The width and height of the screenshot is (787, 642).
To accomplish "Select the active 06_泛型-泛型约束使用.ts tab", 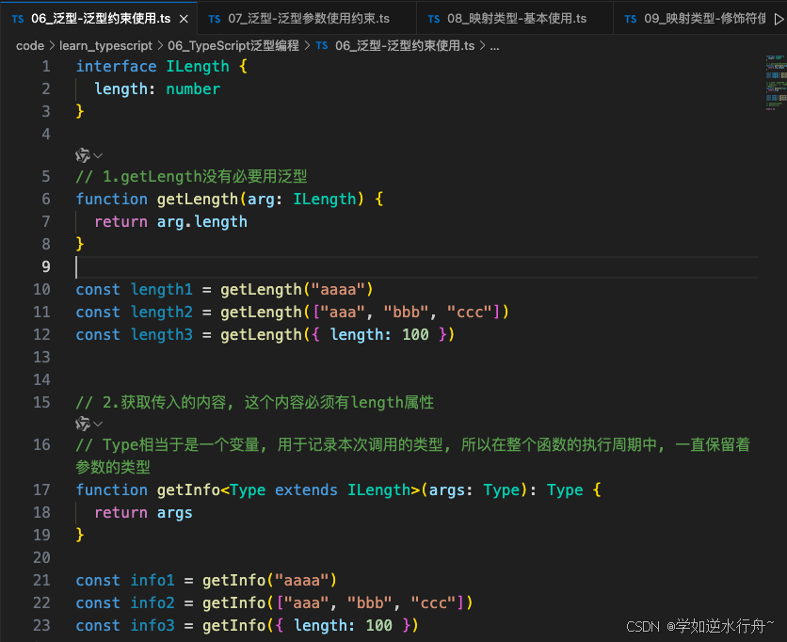I will tap(99, 18).
